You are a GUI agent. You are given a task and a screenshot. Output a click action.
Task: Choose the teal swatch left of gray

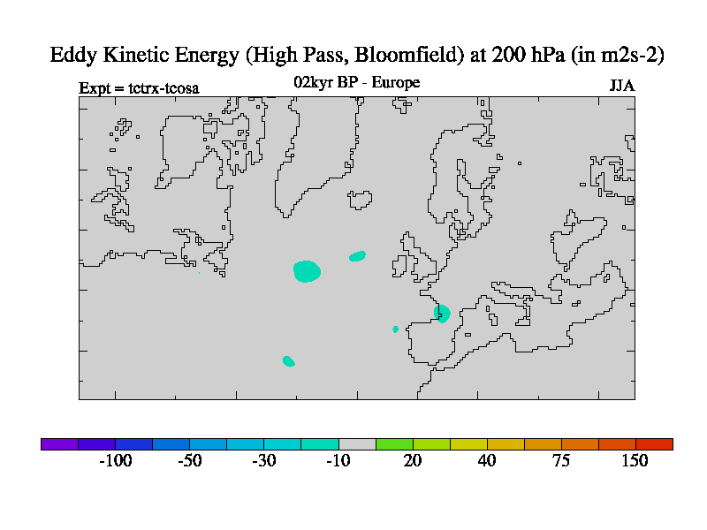[x=320, y=444]
